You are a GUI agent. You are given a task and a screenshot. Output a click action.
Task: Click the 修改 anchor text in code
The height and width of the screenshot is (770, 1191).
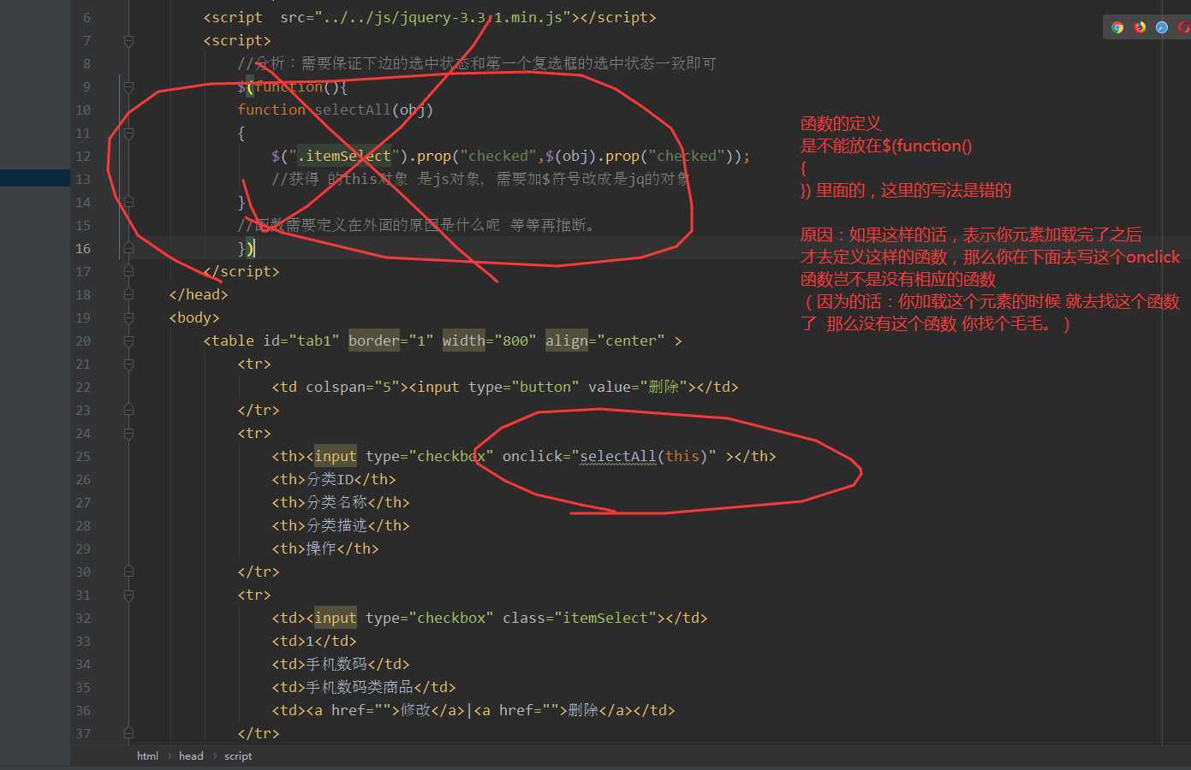[415, 710]
